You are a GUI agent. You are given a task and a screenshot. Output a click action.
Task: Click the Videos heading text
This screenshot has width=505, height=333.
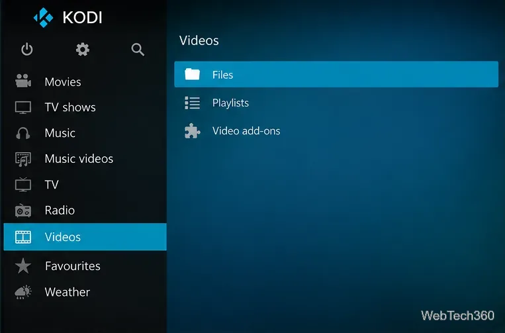click(x=199, y=40)
